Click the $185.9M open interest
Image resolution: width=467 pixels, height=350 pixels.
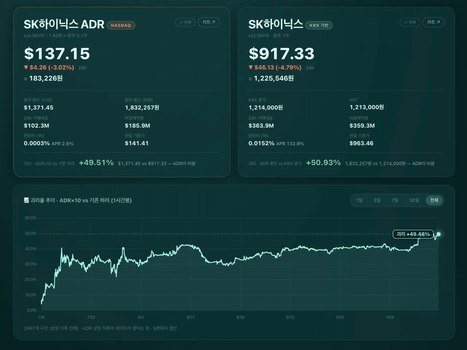tap(138, 125)
